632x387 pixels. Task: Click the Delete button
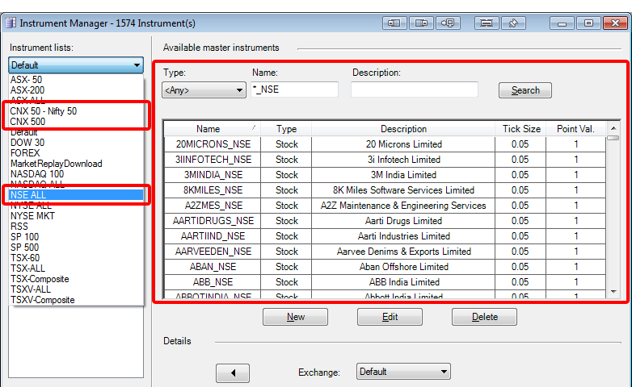coord(484,317)
